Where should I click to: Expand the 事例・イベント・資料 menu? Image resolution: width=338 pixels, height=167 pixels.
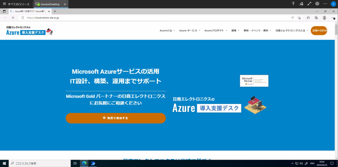(x=257, y=31)
